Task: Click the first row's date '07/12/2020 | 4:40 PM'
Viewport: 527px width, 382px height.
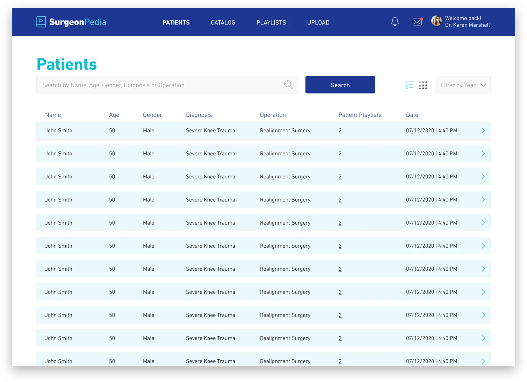Action: [432, 130]
